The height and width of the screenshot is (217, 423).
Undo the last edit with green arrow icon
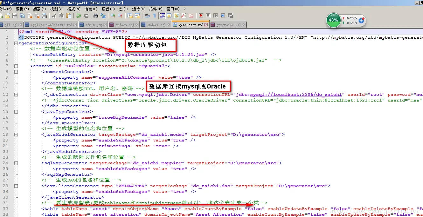click(x=79, y=15)
